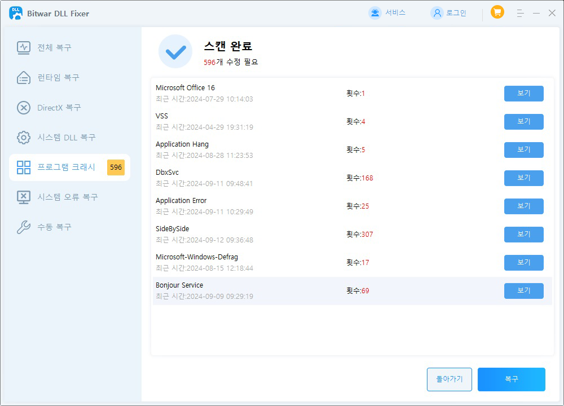Select the 시스템 DLL 복구 gear icon

(23, 137)
